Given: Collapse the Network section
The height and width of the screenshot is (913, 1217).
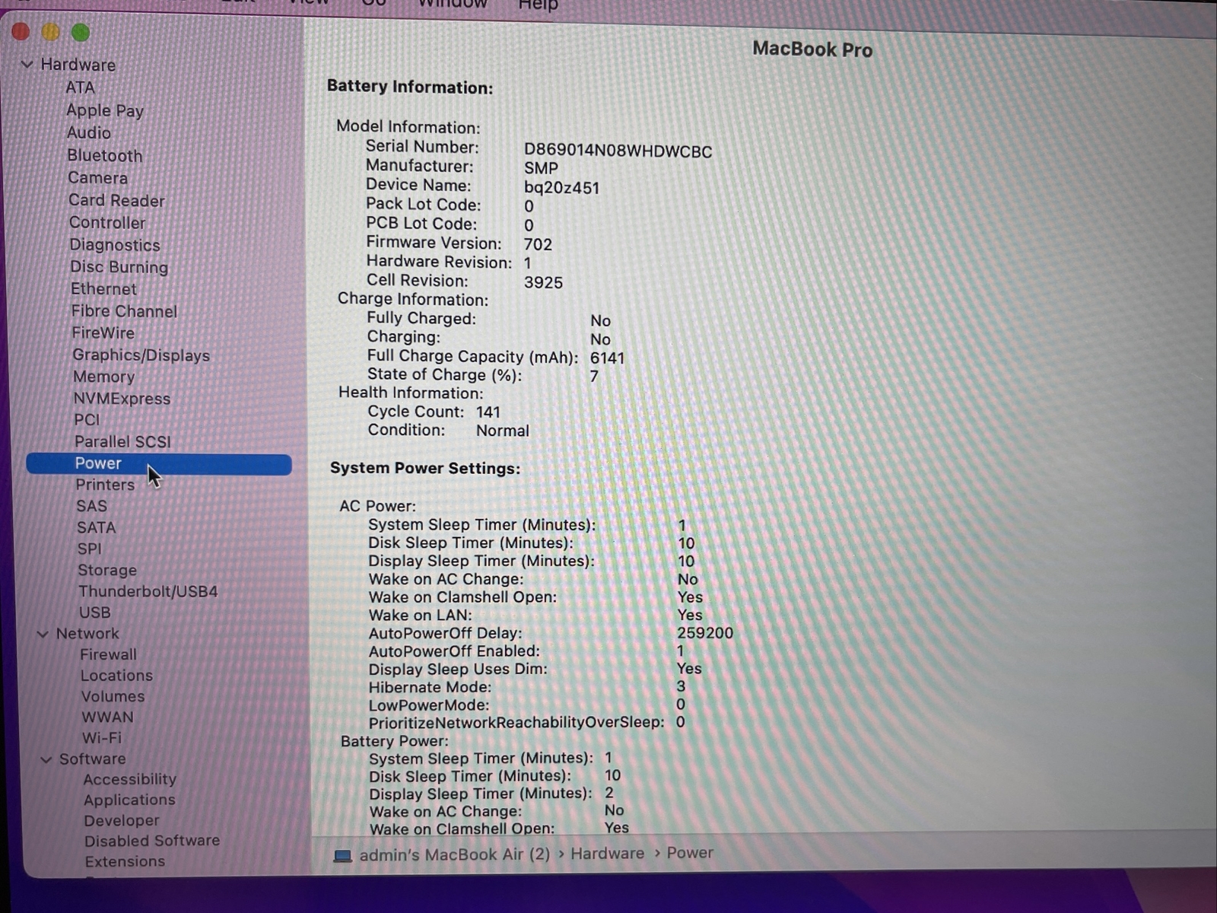Looking at the screenshot, I should point(43,634).
